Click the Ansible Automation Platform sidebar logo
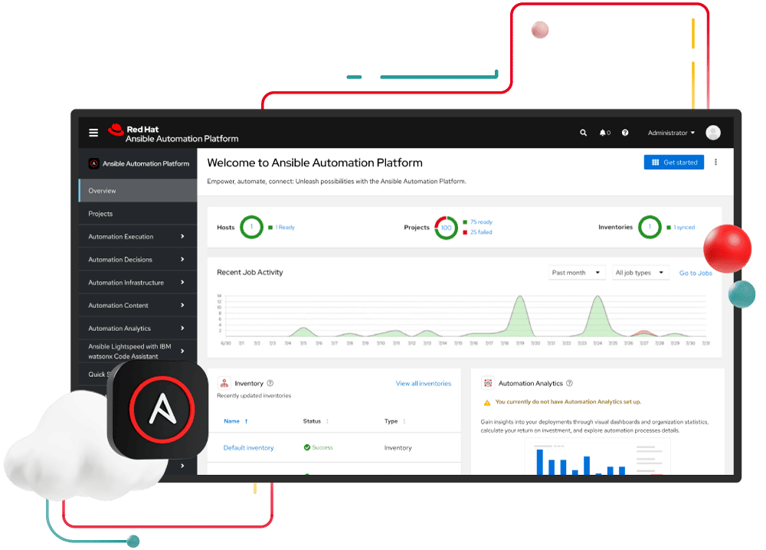 (x=93, y=163)
